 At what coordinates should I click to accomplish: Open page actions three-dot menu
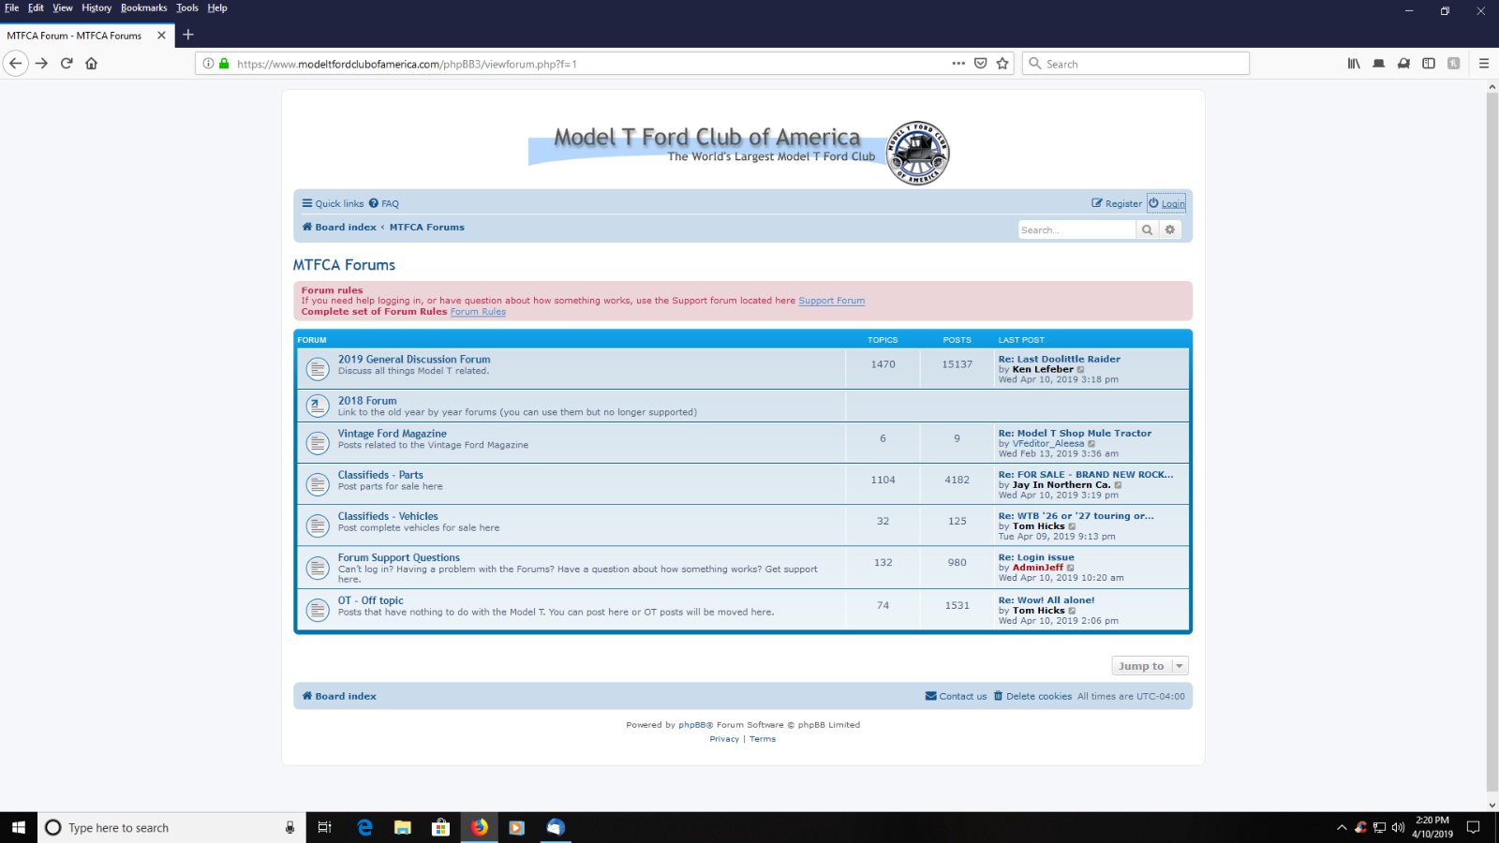coord(957,64)
